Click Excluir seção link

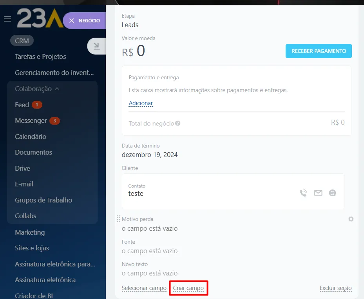[x=335, y=288]
